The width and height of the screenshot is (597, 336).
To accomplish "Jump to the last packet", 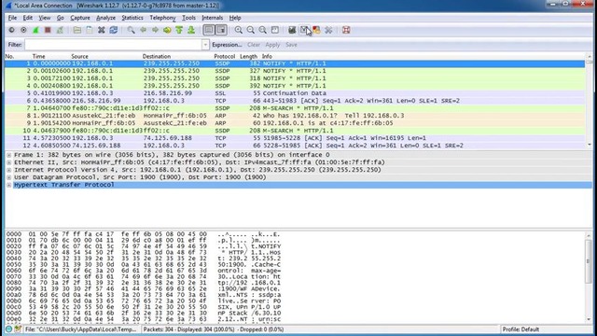I will tap(191, 30).
